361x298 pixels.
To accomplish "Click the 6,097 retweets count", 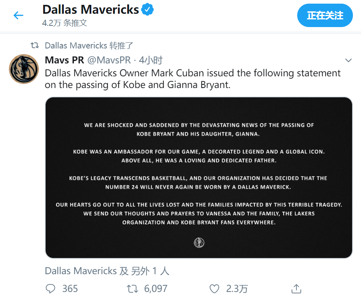I will click(155, 289).
